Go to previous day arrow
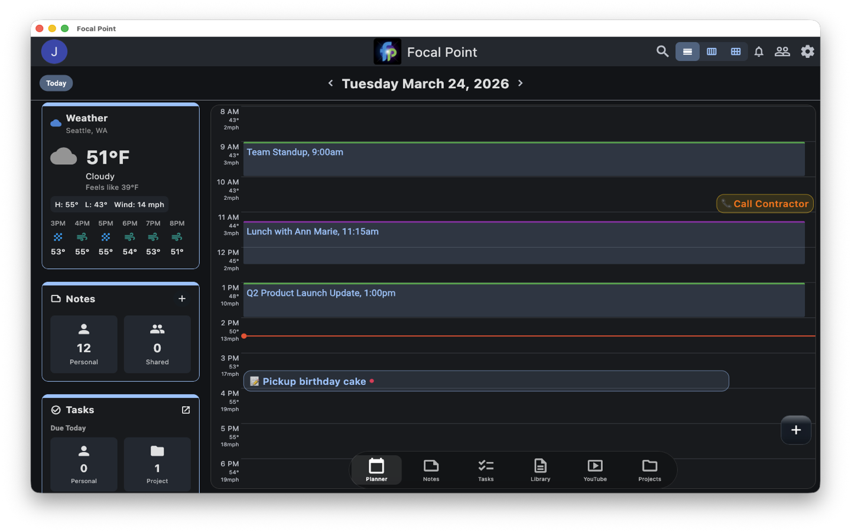 pyautogui.click(x=330, y=83)
